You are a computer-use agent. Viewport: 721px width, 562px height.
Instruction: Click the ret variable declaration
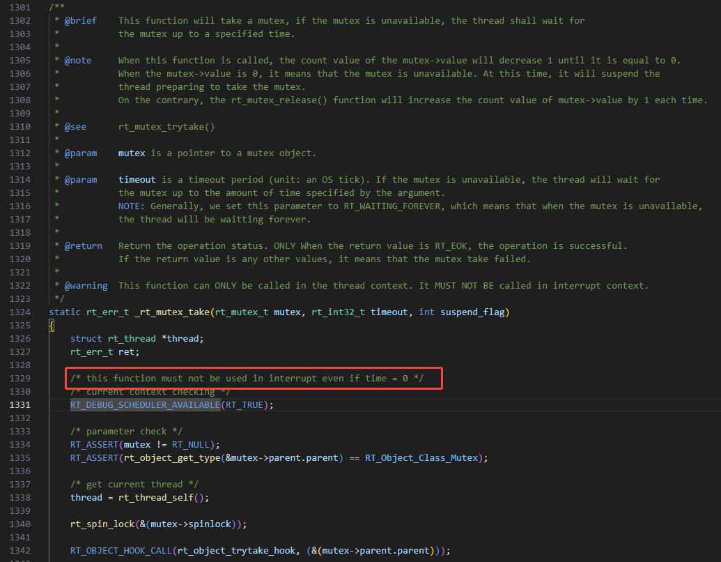(127, 352)
